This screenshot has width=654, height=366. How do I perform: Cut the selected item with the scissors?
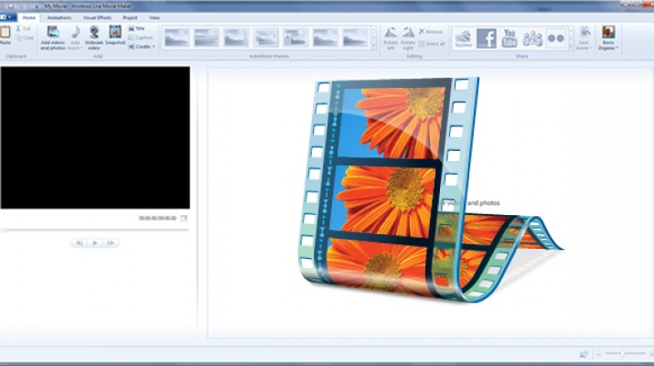click(23, 28)
